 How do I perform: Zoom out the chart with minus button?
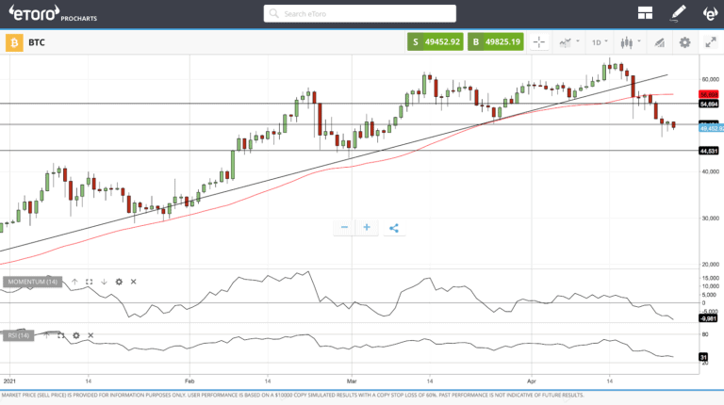(344, 227)
